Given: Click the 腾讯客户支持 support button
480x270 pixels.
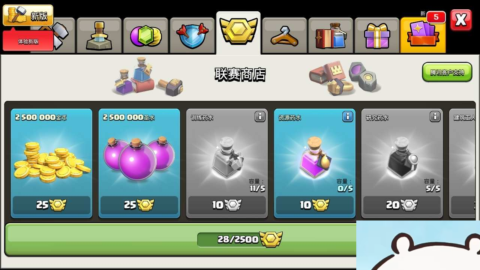Looking at the screenshot, I should [447, 72].
